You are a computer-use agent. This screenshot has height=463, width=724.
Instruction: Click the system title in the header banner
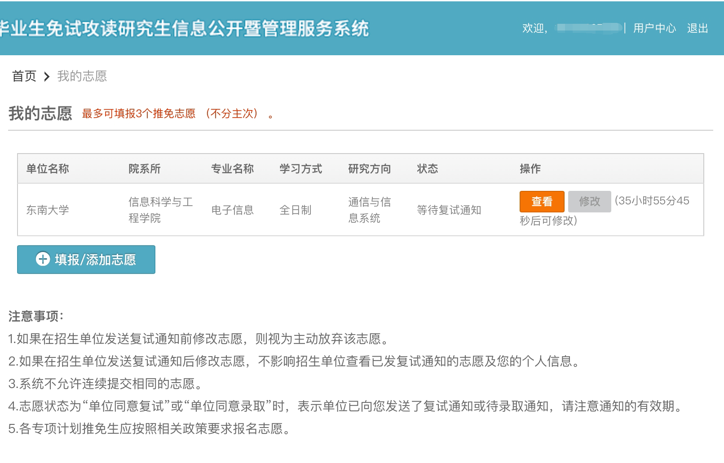(x=184, y=28)
